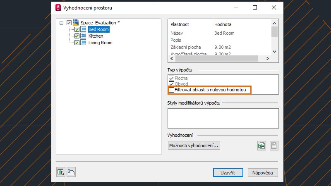This screenshot has width=331, height=186.
Task: Select Living Room in the tree
Action: [100, 43]
